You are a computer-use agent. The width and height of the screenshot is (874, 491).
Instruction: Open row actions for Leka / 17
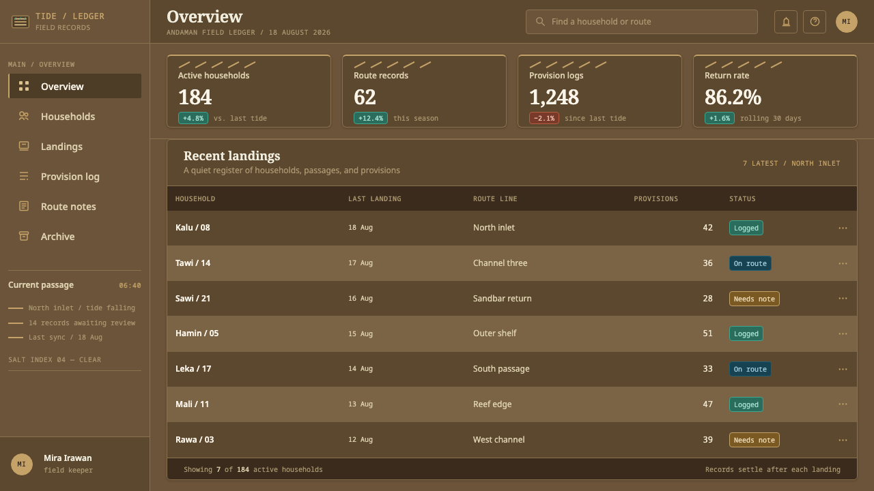pyautogui.click(x=843, y=369)
